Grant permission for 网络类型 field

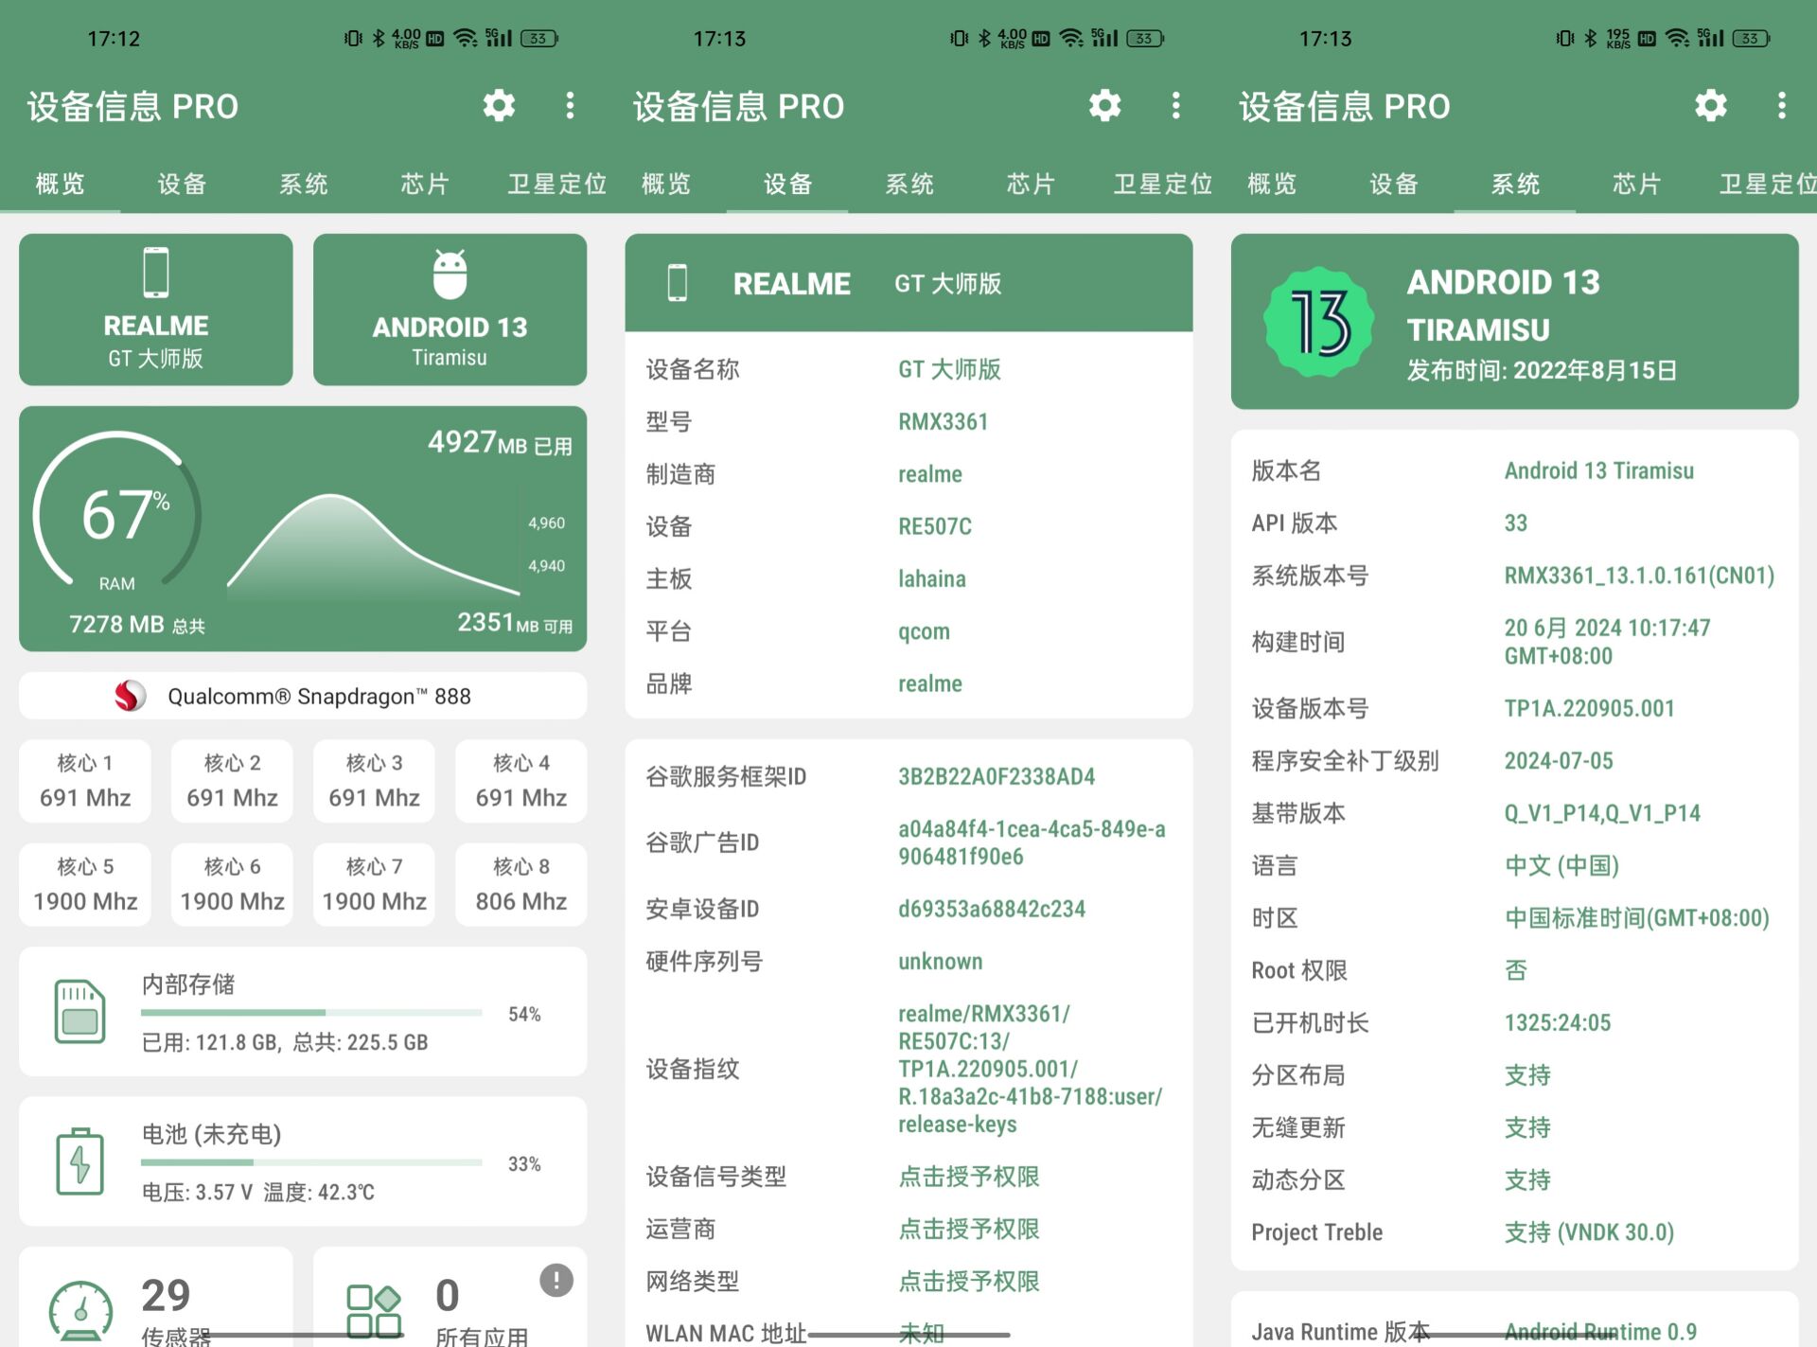tap(969, 1281)
